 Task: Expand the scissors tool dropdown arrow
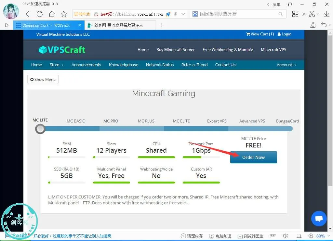318,14
